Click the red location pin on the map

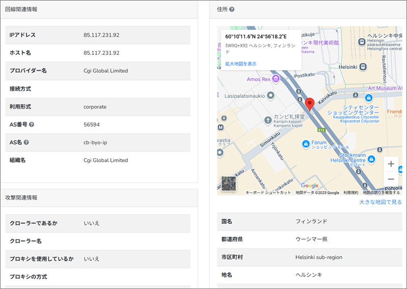[x=309, y=104]
